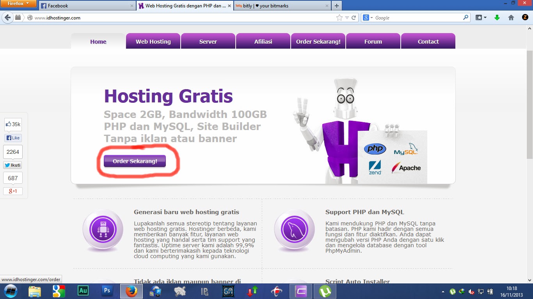Open File Explorer from the taskbar

coord(34,291)
